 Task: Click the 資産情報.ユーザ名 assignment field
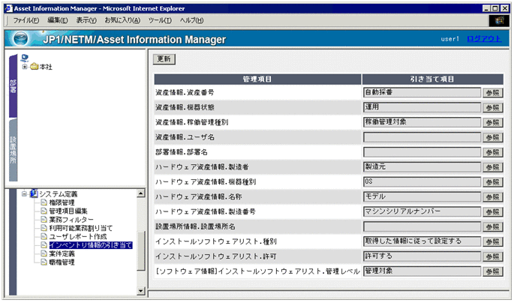tap(421, 137)
